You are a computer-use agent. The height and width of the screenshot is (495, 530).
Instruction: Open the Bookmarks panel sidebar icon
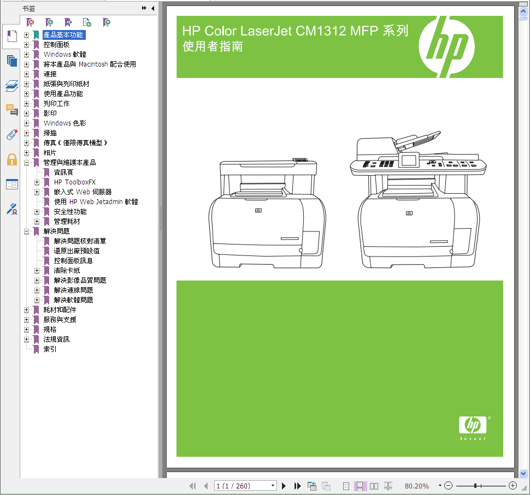pos(12,36)
